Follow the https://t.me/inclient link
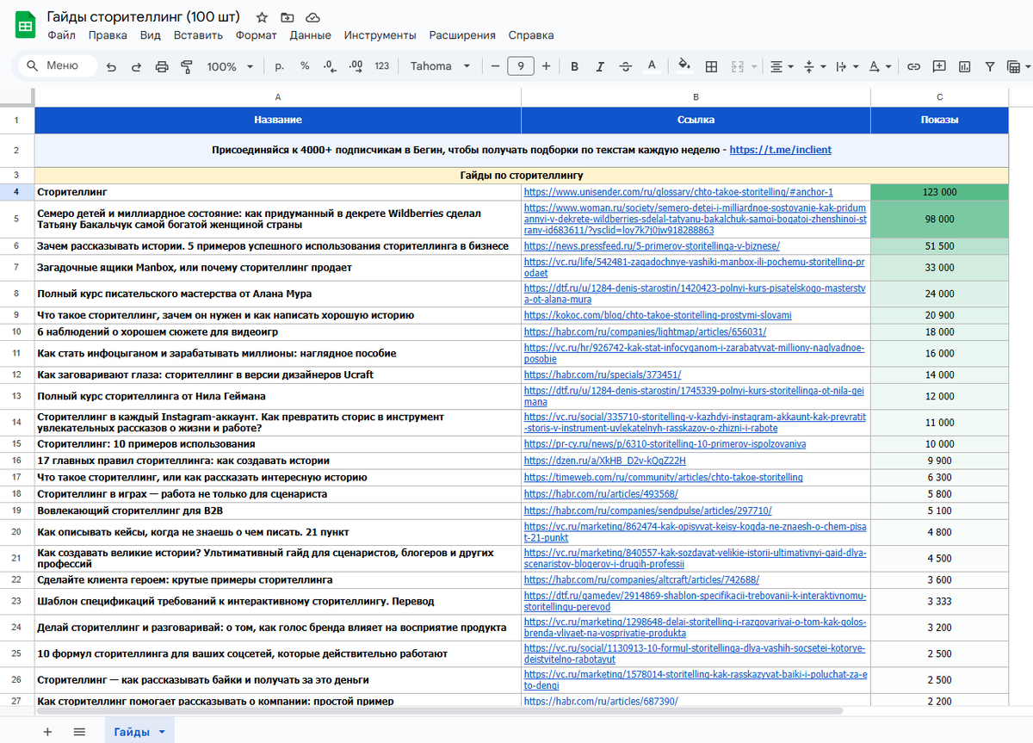 (781, 150)
